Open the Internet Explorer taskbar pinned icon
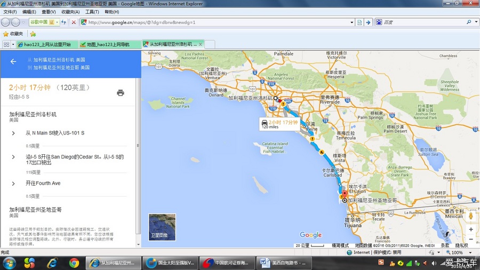Image resolution: width=480 pixels, height=270 pixels. (x=52, y=263)
